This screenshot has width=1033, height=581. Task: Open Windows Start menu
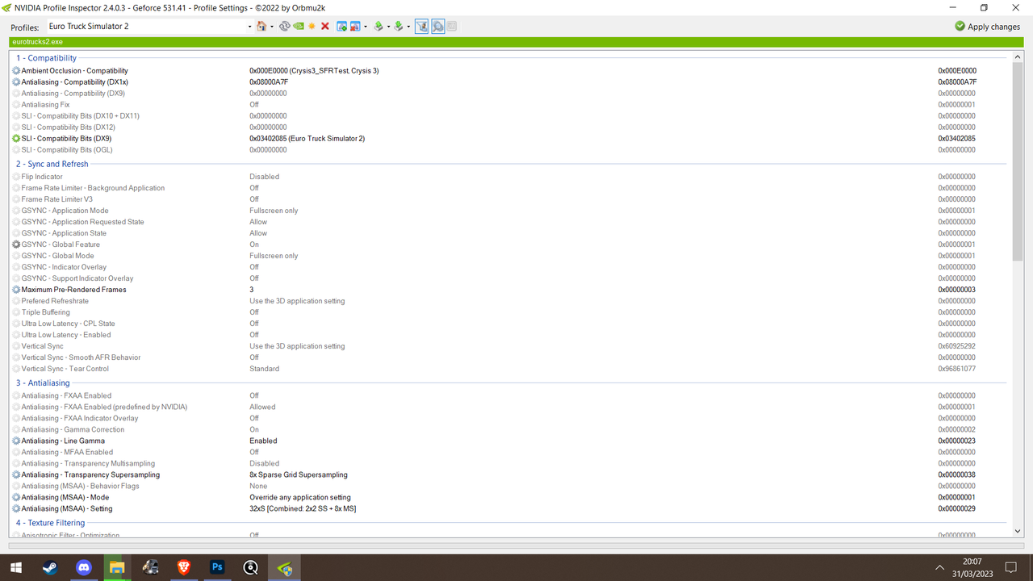[x=15, y=567]
